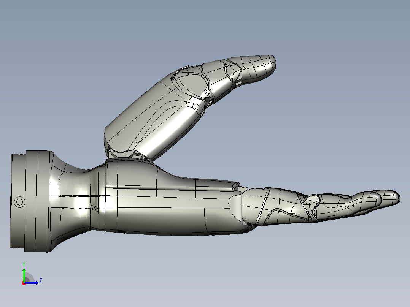
Task: Select the large base segment of the raised thumb
Action: 154,115
